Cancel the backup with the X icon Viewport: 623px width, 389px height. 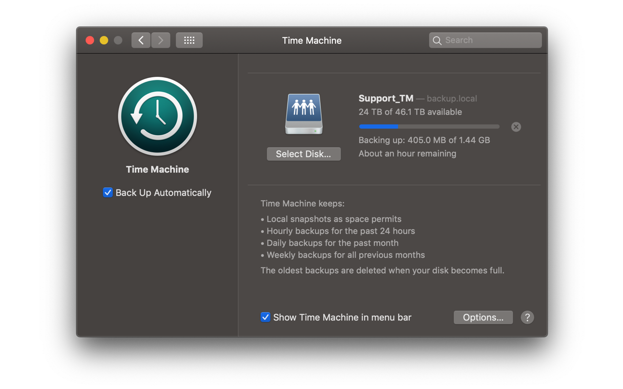tap(516, 127)
